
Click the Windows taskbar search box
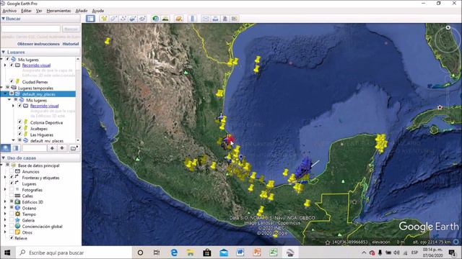(x=74, y=253)
